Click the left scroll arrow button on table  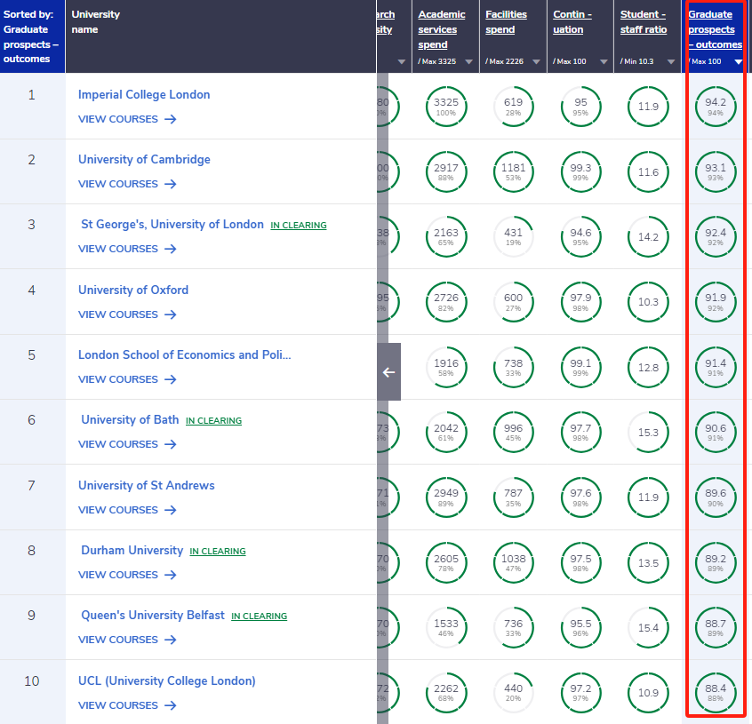click(x=388, y=372)
